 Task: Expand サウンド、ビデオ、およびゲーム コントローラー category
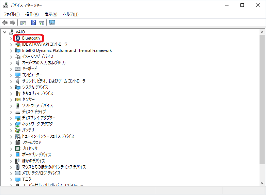(x=11, y=81)
